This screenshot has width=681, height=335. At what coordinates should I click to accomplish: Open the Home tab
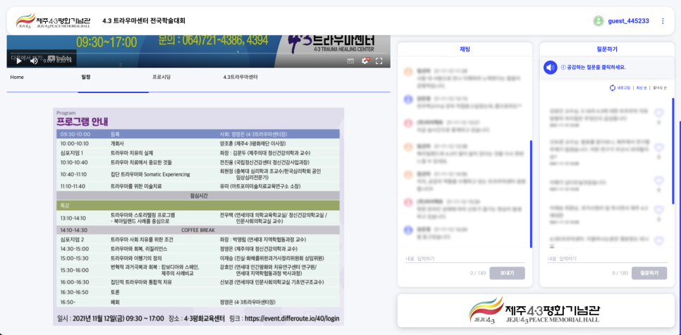click(x=17, y=78)
